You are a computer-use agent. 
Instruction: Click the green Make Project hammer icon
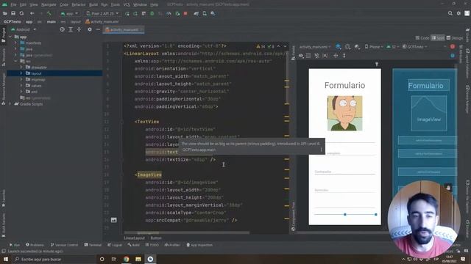(x=49, y=13)
